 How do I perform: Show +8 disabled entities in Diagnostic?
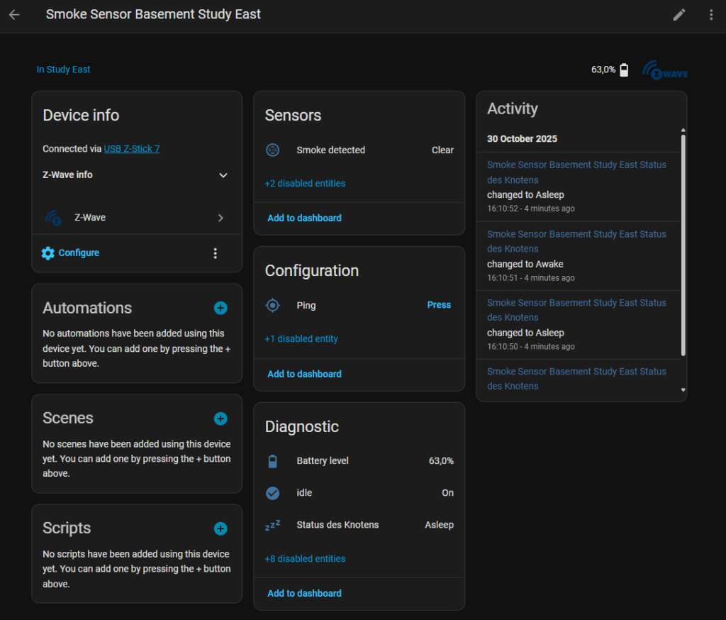click(305, 559)
